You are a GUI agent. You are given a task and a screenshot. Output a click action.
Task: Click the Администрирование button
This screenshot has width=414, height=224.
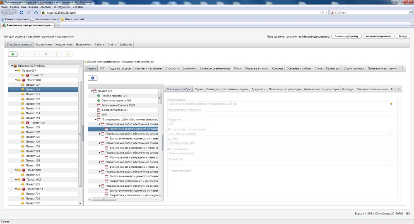[x=378, y=36]
